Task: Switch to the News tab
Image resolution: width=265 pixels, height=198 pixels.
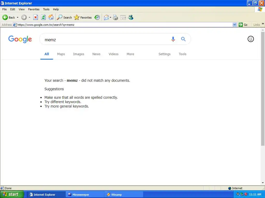Action: [x=96, y=54]
